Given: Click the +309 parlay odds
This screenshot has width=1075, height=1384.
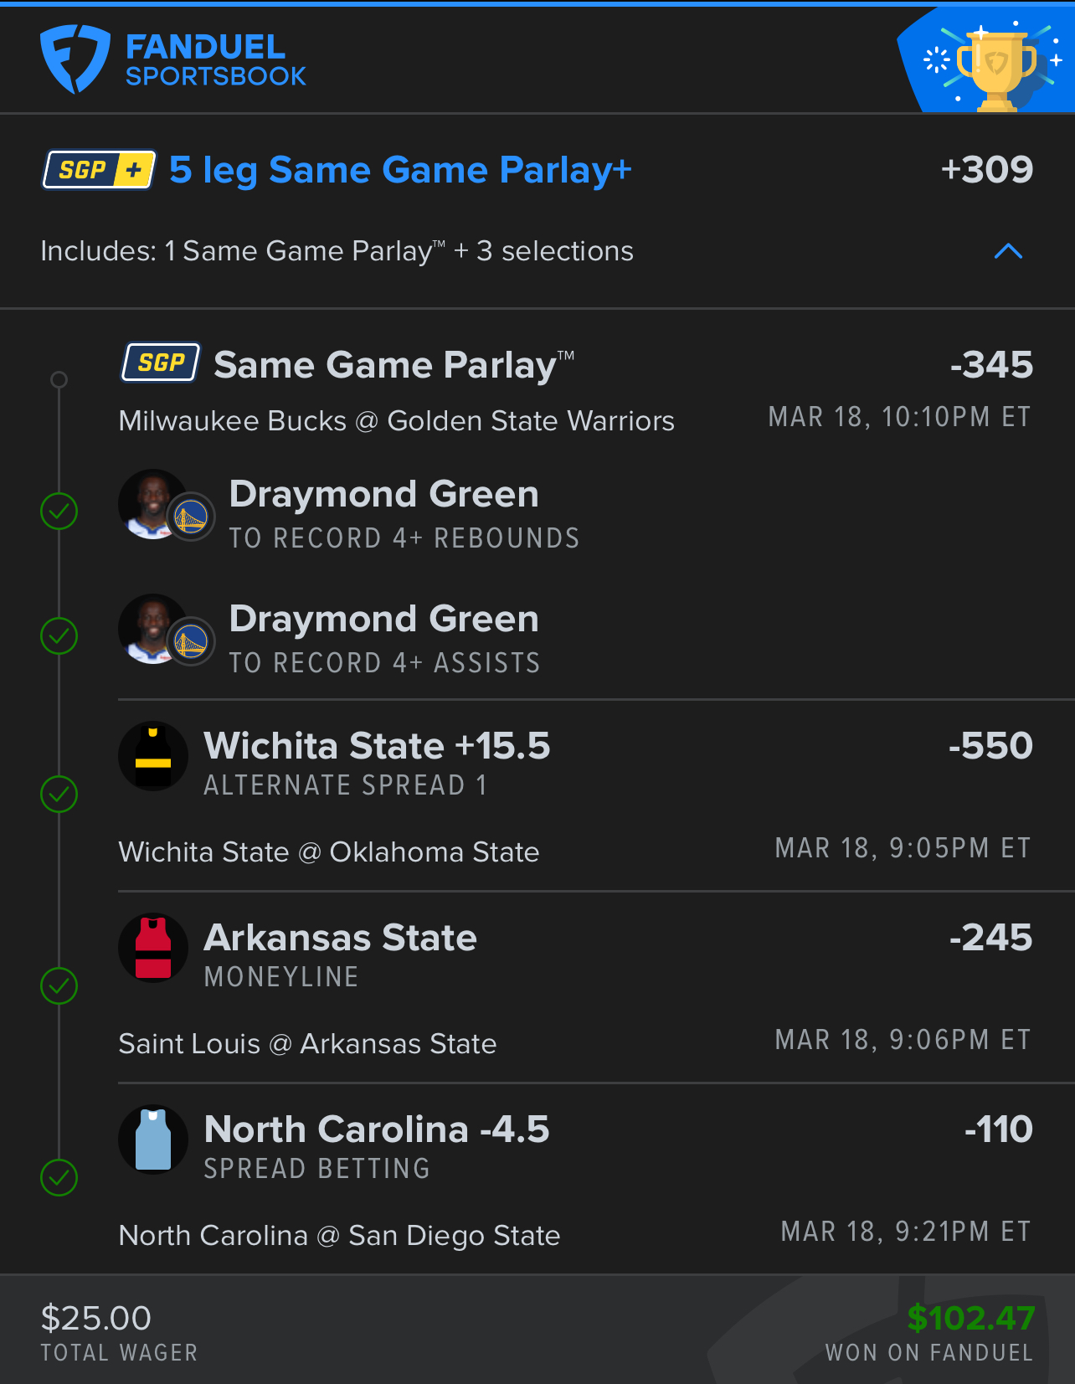Looking at the screenshot, I should point(986,170).
